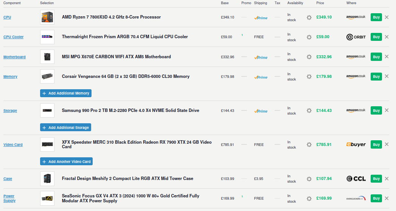Click the £785.91 video card price
This screenshot has width=396, height=211.
(x=324, y=144)
